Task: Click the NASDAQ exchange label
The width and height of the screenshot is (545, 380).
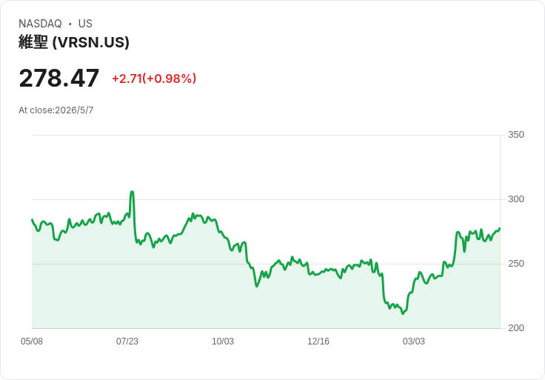Action: (40, 24)
